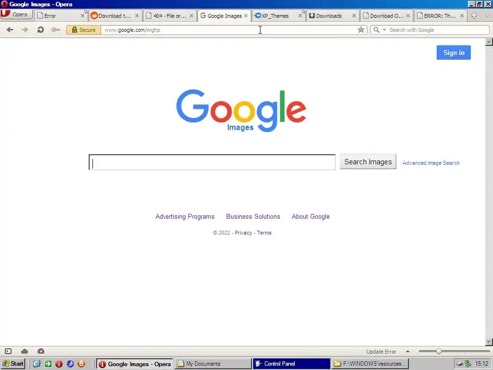Switch to the 'Download O...' tab

tap(387, 16)
